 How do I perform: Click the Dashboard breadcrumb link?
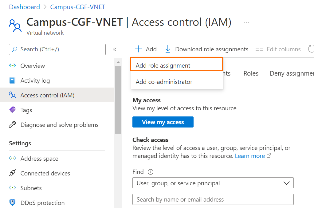point(25,7)
